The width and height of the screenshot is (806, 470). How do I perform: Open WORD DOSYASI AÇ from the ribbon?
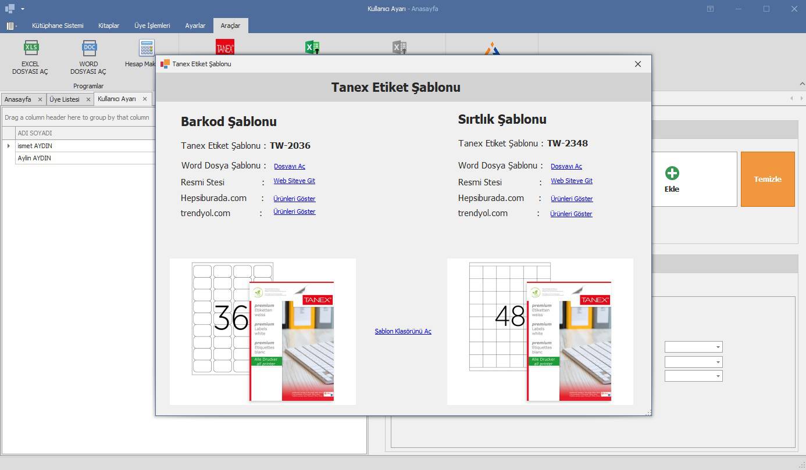pos(88,49)
